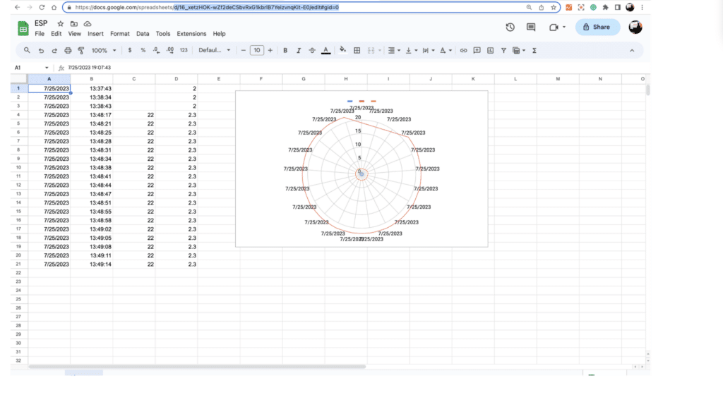This screenshot has width=723, height=419.
Task: Toggle italic formatting
Action: (299, 51)
